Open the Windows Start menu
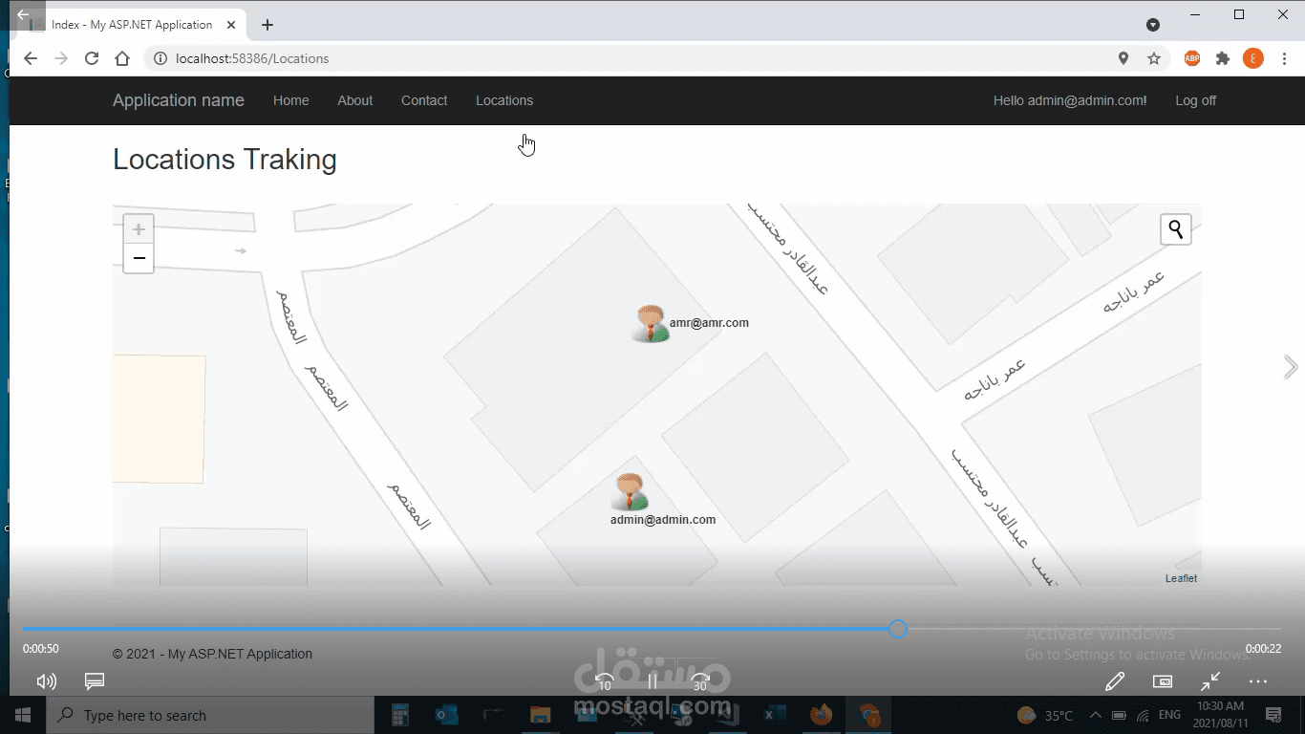 click(x=23, y=715)
